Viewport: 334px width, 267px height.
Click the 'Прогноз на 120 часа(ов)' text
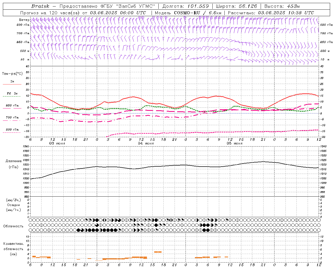[50, 13]
